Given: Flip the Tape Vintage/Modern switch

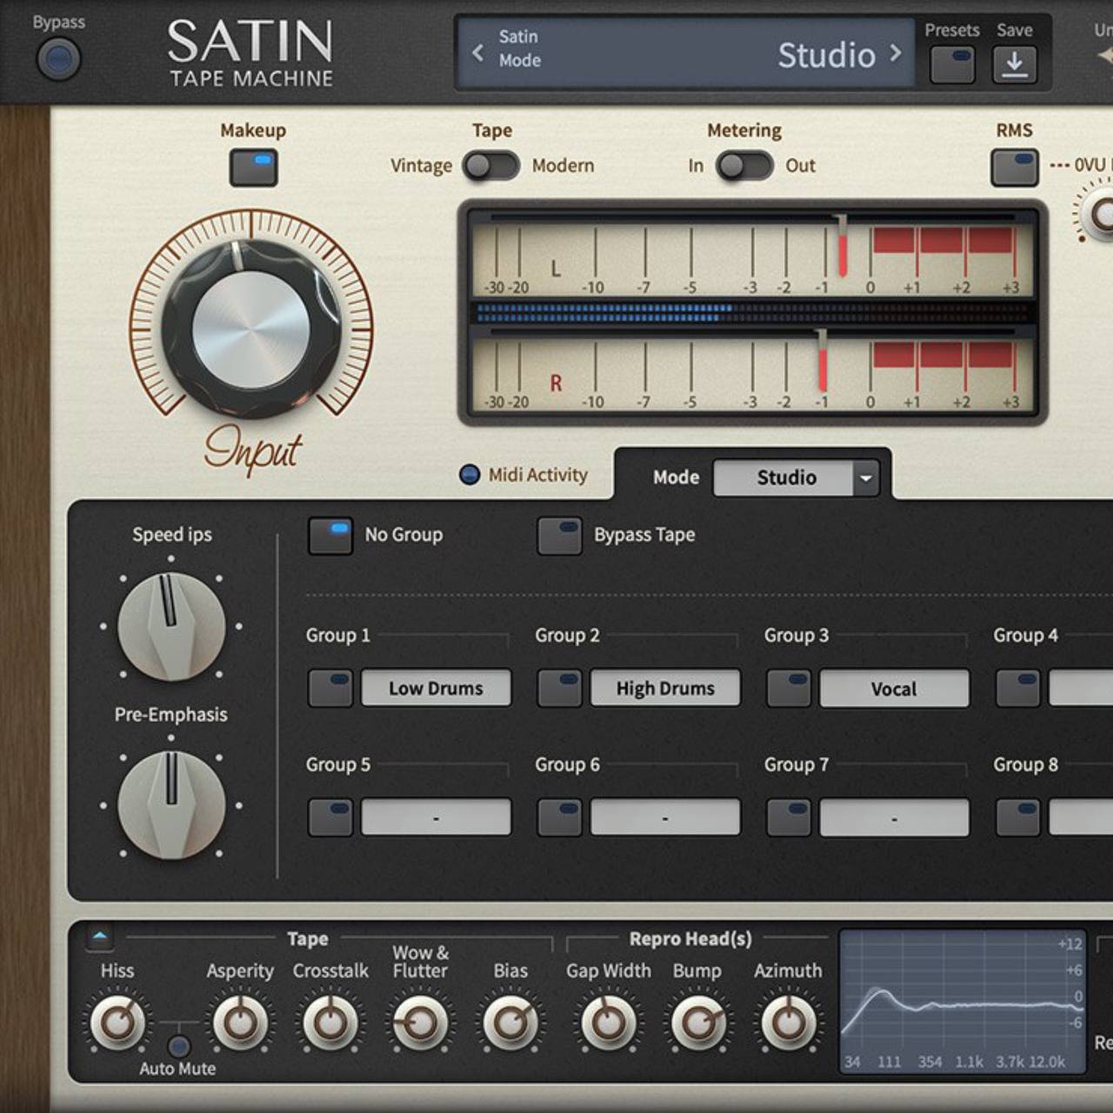Looking at the screenshot, I should pos(491,165).
